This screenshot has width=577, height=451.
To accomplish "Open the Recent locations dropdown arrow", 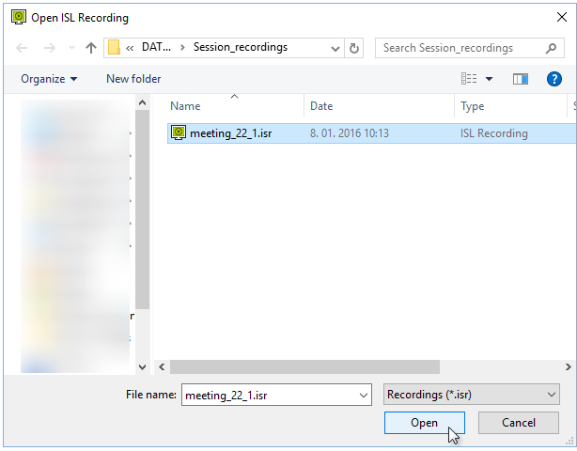I will click(x=70, y=48).
